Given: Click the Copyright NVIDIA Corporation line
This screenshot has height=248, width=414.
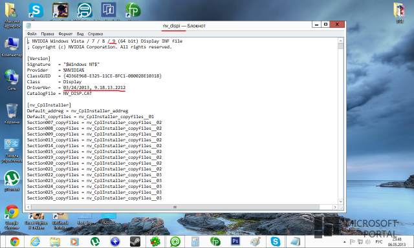Looking at the screenshot, I should click(100, 47).
